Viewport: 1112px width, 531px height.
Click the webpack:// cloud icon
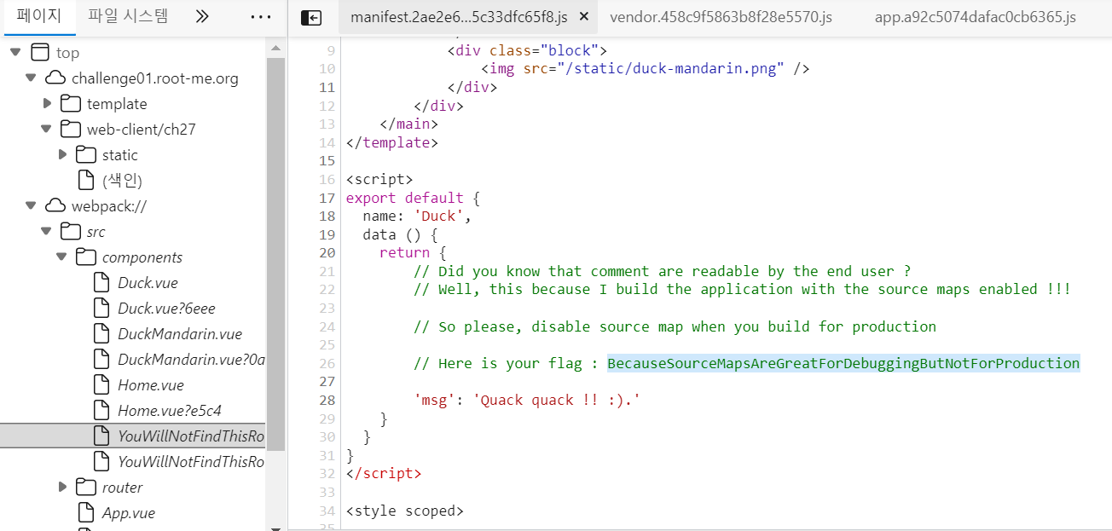55,206
